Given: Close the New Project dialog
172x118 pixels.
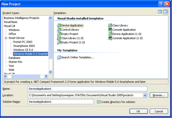Looking at the screenshot, I should tap(167, 4).
